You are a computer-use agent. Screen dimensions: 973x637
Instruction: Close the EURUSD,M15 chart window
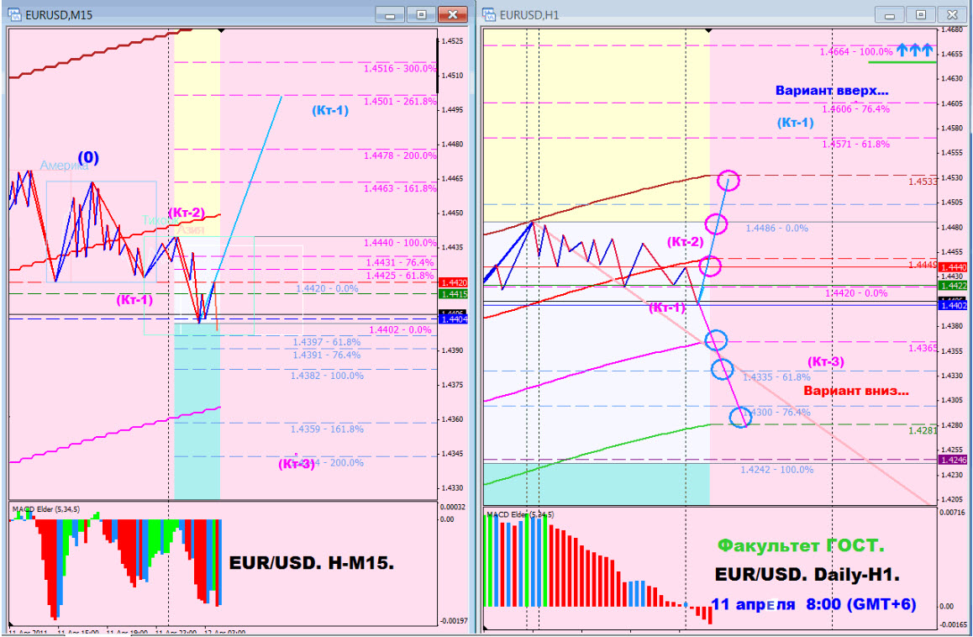pyautogui.click(x=453, y=15)
